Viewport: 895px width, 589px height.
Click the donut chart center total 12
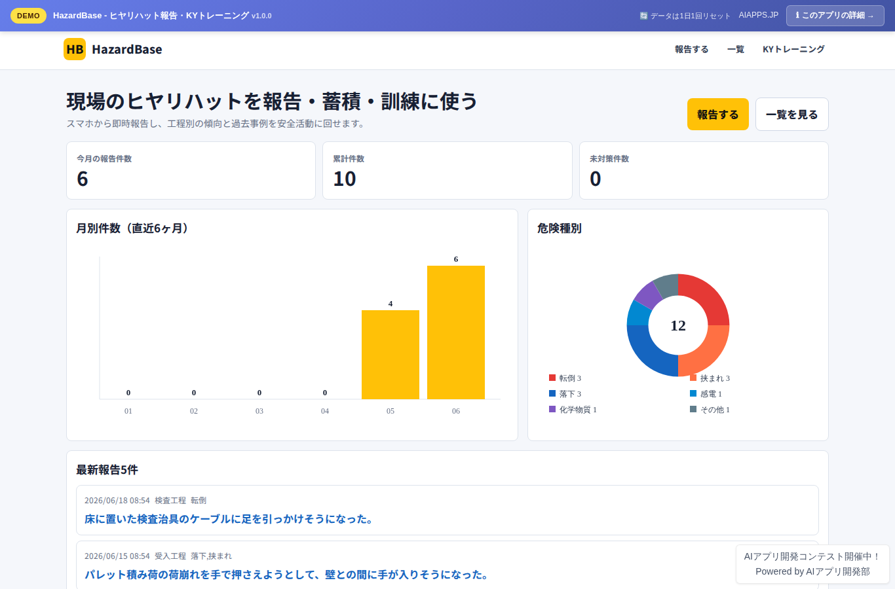[678, 325]
